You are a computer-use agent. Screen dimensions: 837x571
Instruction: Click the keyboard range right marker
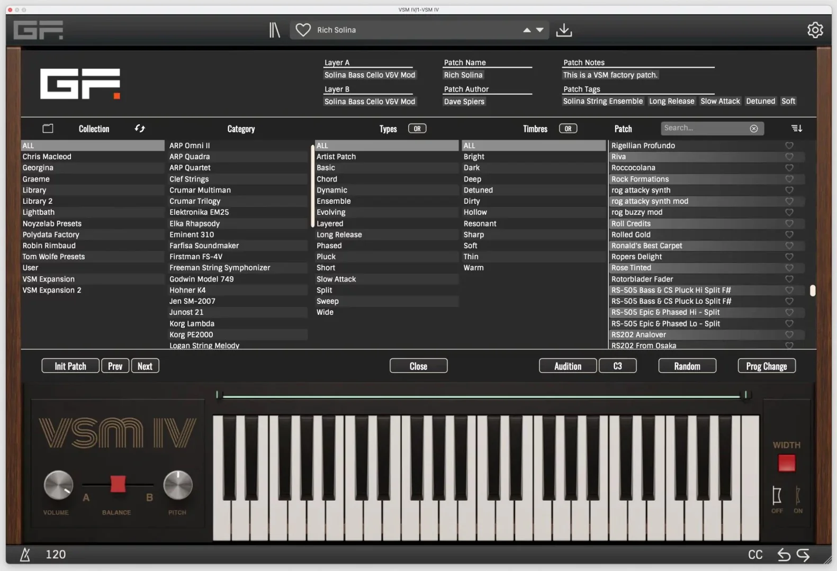[745, 395]
